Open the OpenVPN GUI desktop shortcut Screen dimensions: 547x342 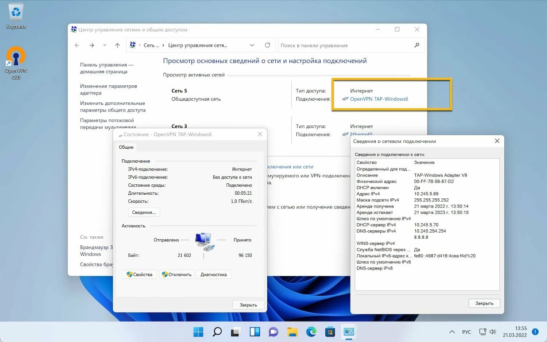16,63
